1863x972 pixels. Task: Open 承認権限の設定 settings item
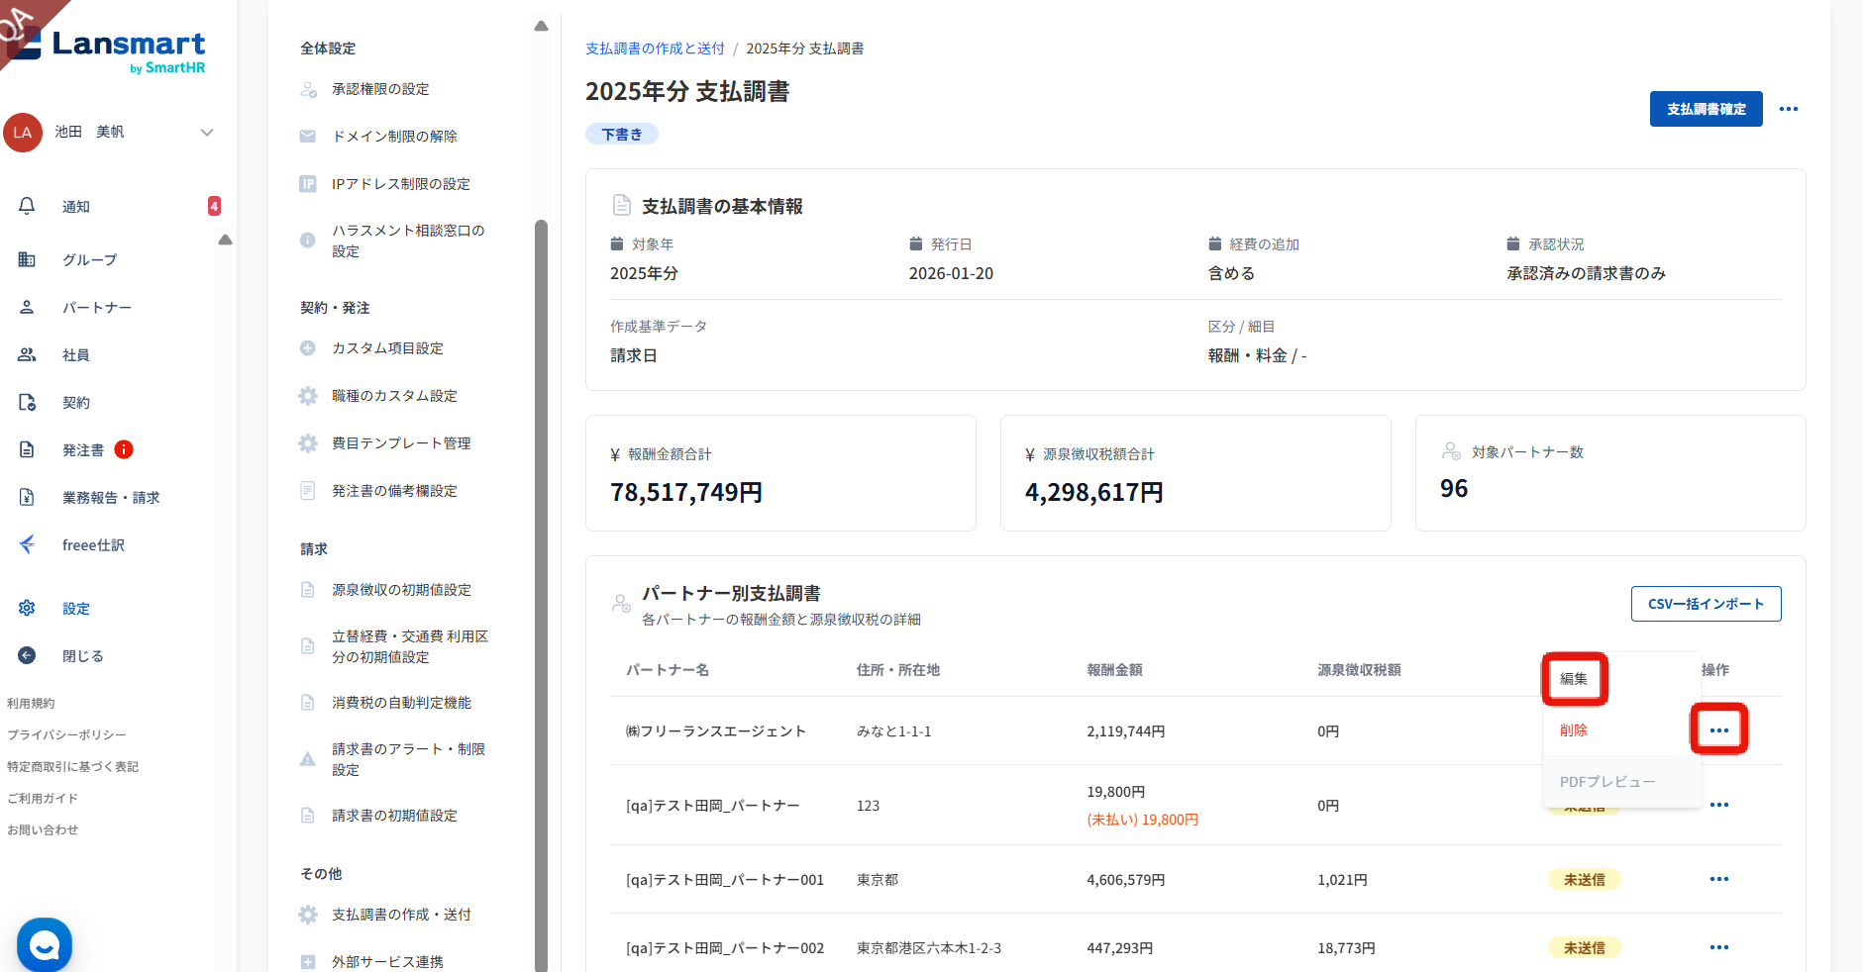(380, 89)
